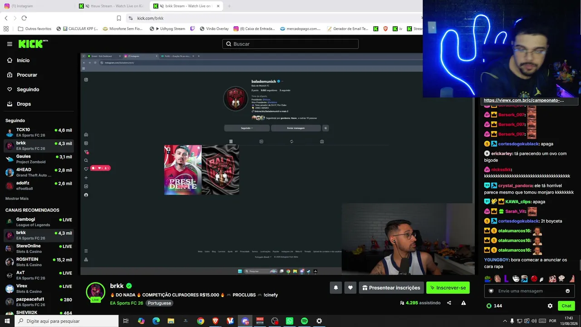Open Gambogi recommended channel
The width and height of the screenshot is (581, 327).
point(39,222)
